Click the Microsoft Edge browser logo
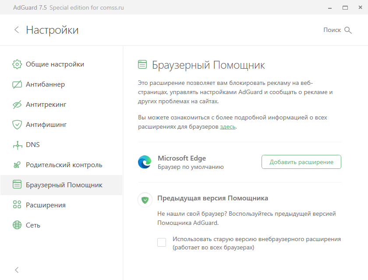Screen dimensions: 368x280 (x=145, y=162)
